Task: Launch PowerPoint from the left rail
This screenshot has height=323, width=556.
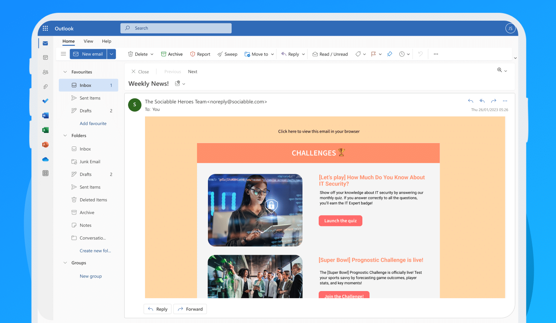Action: tap(45, 145)
